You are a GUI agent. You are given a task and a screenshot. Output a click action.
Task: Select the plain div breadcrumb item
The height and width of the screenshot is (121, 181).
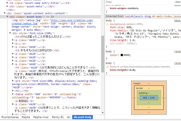(x=69, y=117)
